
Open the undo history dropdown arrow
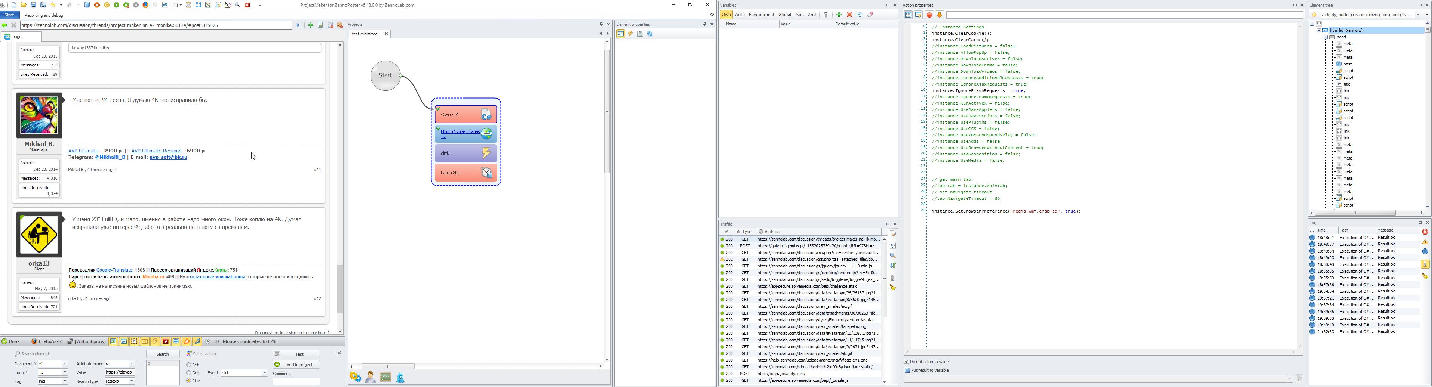coord(61,5)
